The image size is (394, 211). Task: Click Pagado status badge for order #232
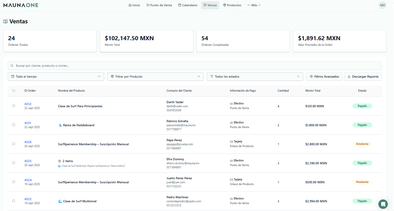click(x=362, y=106)
